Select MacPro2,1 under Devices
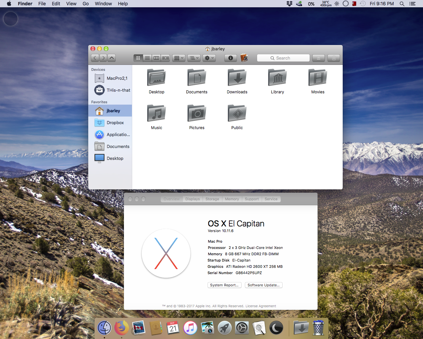The image size is (423, 339). [111, 78]
